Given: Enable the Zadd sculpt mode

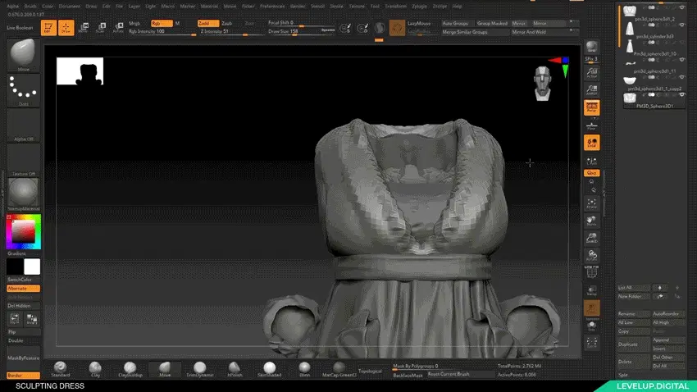Looking at the screenshot, I should coord(208,23).
